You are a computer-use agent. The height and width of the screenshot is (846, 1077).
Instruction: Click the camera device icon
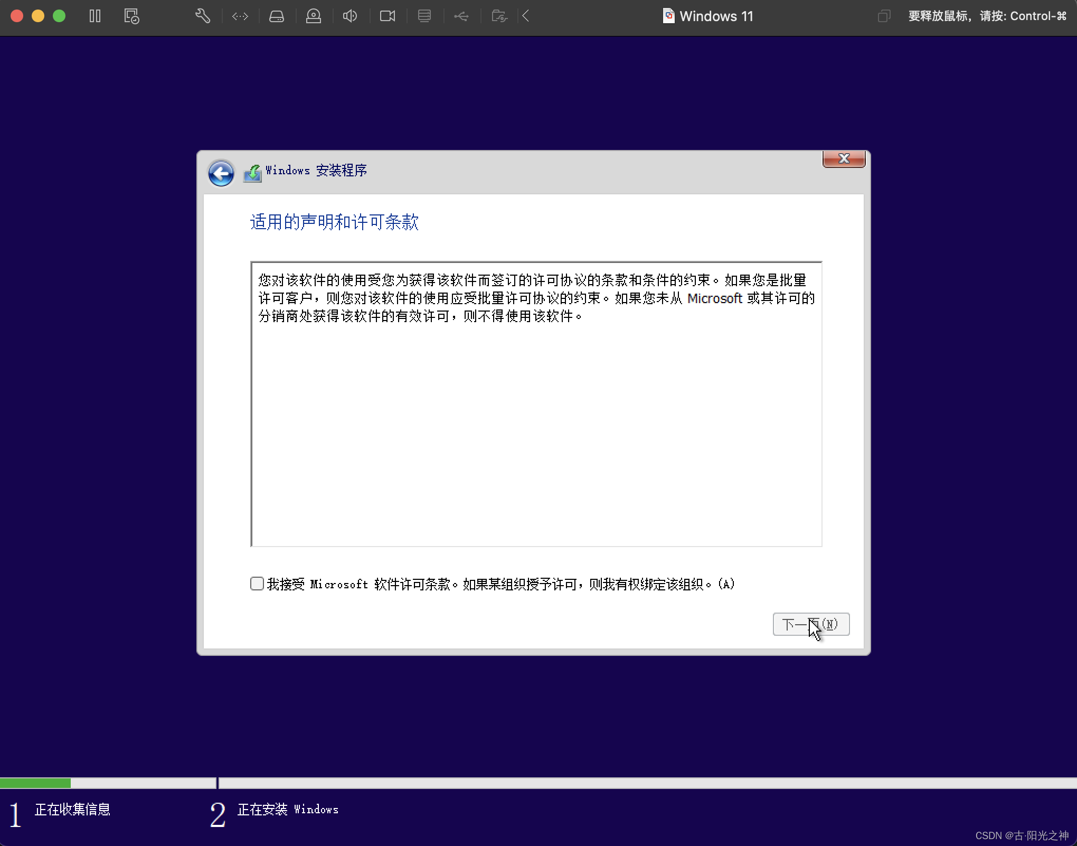(x=388, y=16)
